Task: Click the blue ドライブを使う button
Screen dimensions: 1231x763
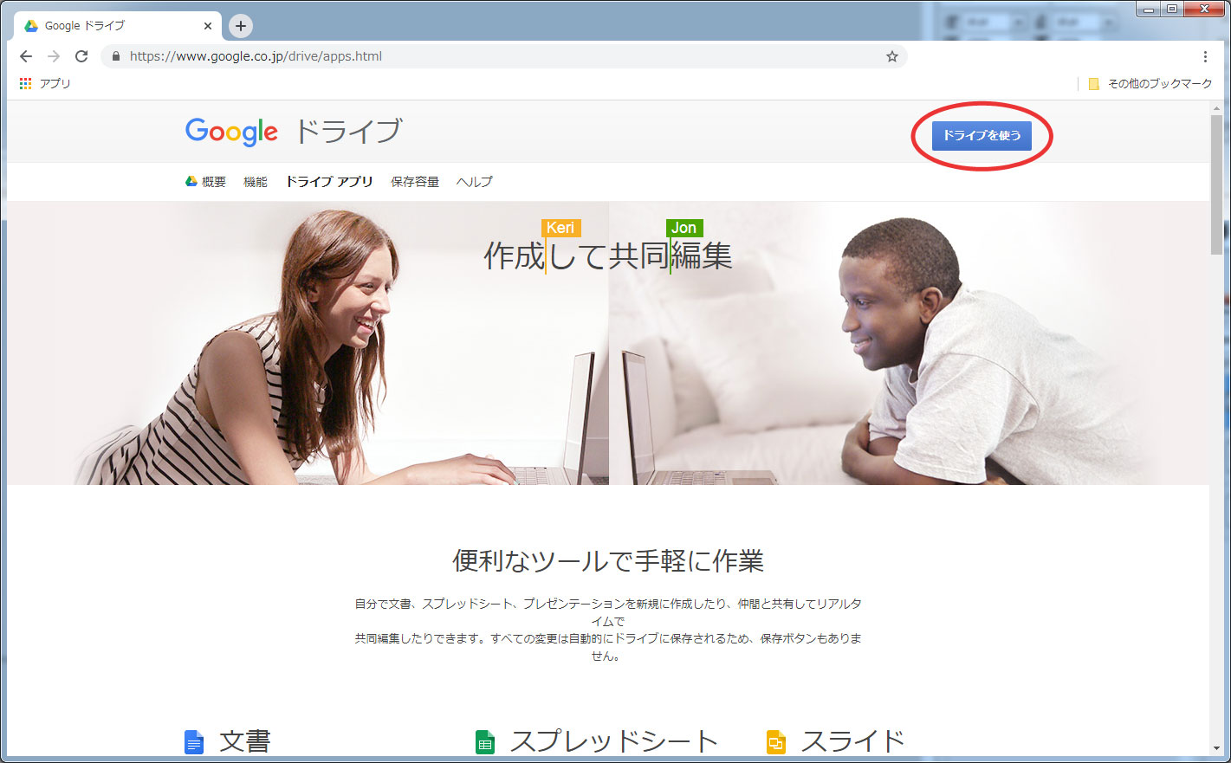Action: coord(982,135)
